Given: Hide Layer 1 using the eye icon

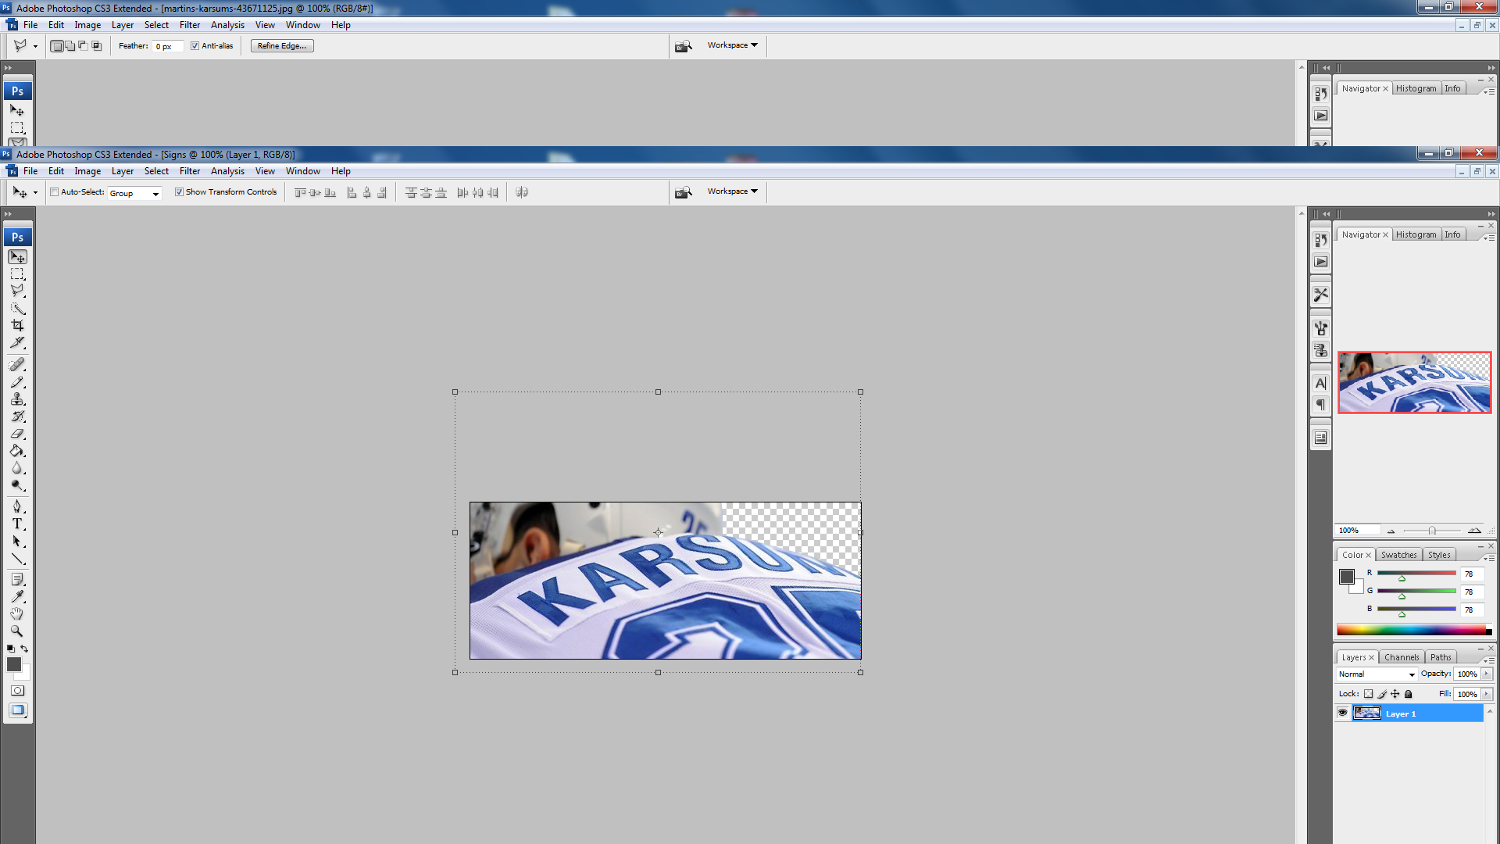Looking at the screenshot, I should 1342,713.
